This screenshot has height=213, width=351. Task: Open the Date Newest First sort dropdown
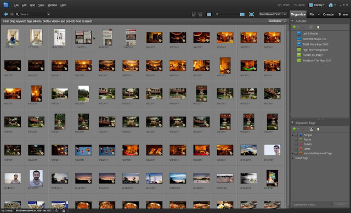(x=273, y=14)
